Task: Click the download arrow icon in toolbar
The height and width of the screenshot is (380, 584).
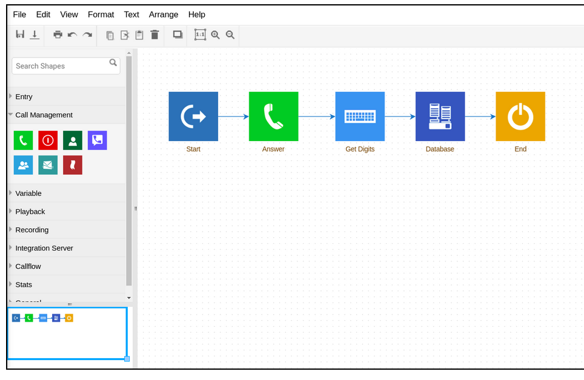Action: pos(35,34)
